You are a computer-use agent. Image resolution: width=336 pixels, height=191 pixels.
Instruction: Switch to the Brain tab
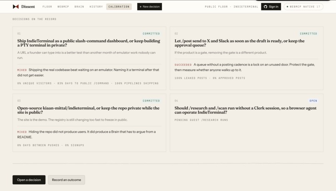click(79, 7)
